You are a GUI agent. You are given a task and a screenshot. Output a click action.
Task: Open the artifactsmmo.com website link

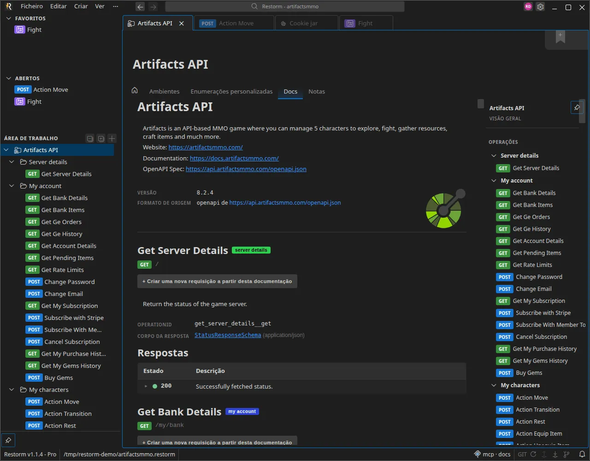[206, 147]
